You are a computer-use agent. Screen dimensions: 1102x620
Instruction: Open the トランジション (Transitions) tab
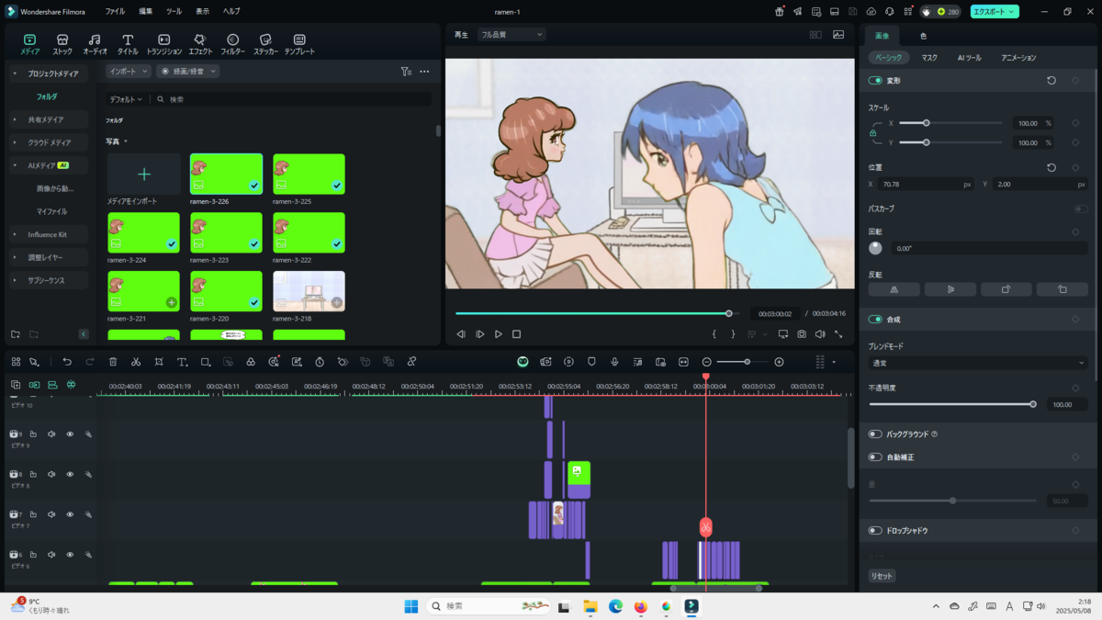163,44
